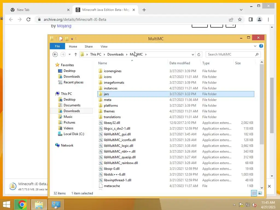Screen dimensions: 280x210
Task: Switch to details view layout icon
Action: coord(254,193)
